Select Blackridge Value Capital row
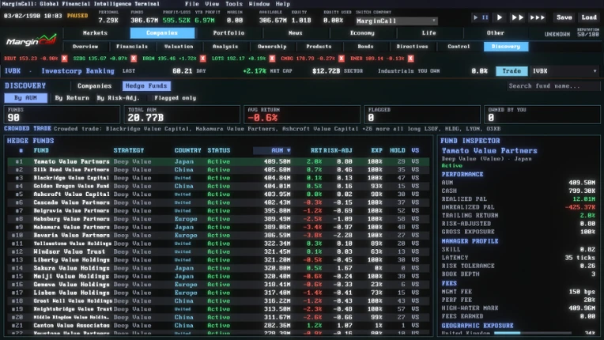 coord(218,178)
